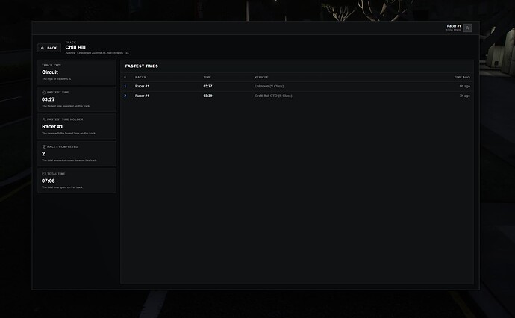Screen dimensions: 515x318
Task: Click the 03:27 time in first row
Action: (x=207, y=86)
